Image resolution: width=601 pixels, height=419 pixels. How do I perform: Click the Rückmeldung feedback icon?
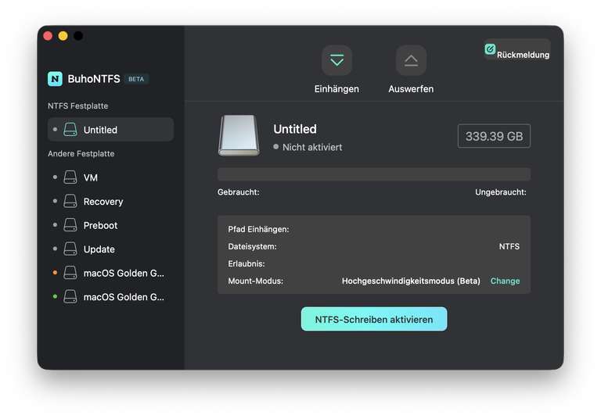point(490,49)
